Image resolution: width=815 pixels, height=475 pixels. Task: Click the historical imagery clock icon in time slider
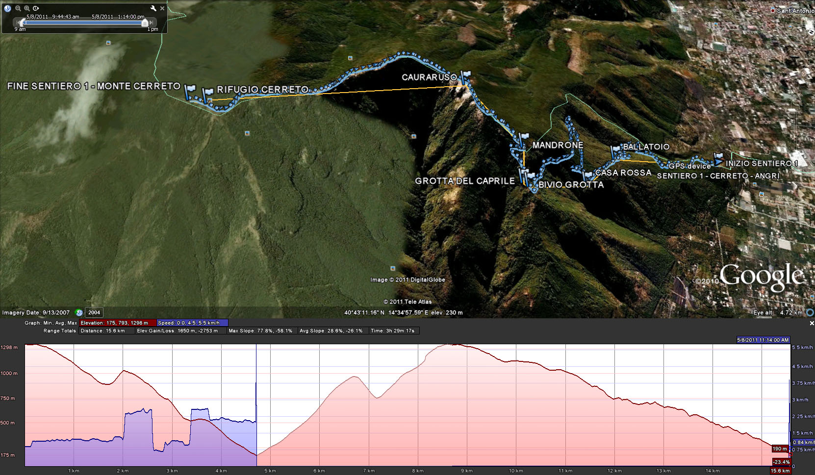pos(7,8)
